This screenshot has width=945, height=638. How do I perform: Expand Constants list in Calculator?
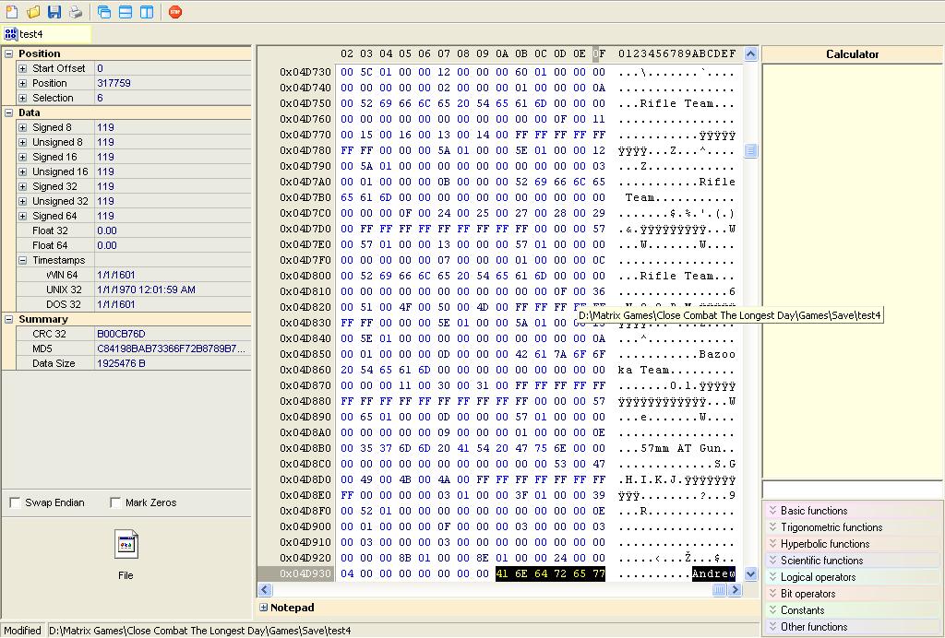point(852,609)
